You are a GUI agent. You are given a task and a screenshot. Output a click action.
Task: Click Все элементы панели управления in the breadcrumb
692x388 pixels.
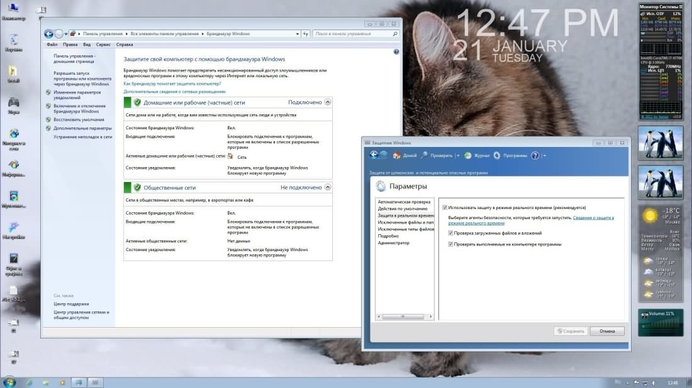click(x=165, y=34)
